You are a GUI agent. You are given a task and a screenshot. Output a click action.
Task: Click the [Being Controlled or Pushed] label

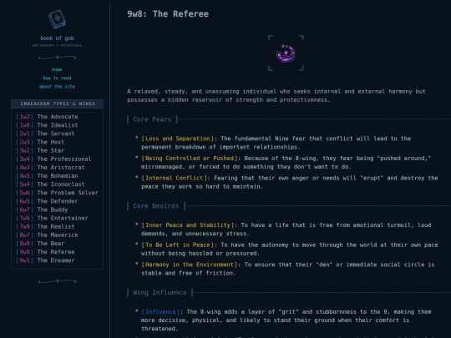(190, 159)
